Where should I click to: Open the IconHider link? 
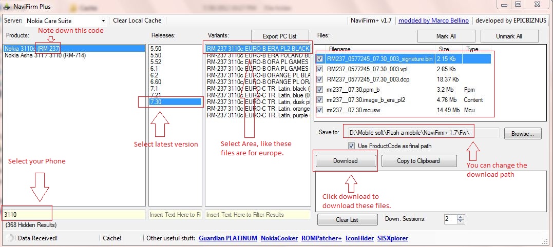pyautogui.click(x=359, y=238)
